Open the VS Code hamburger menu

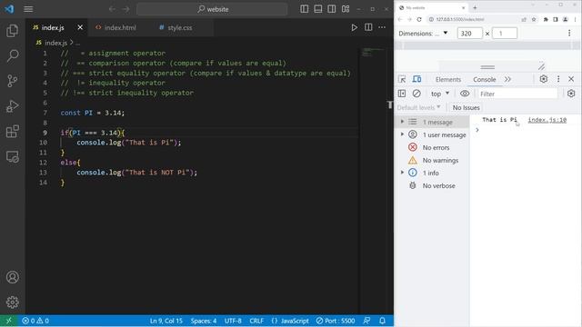tap(28, 9)
